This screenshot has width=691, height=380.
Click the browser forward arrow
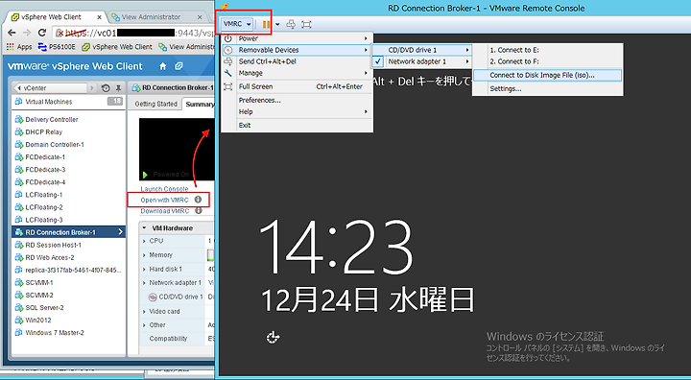[27, 33]
